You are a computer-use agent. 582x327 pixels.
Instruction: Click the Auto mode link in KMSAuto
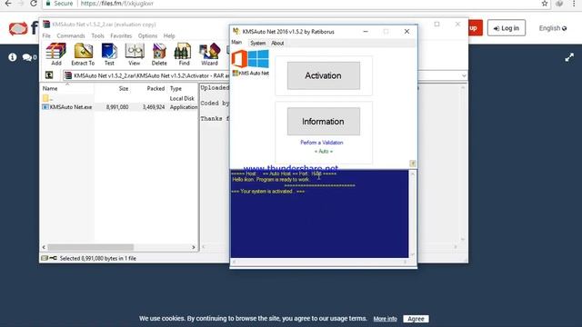coord(324,152)
